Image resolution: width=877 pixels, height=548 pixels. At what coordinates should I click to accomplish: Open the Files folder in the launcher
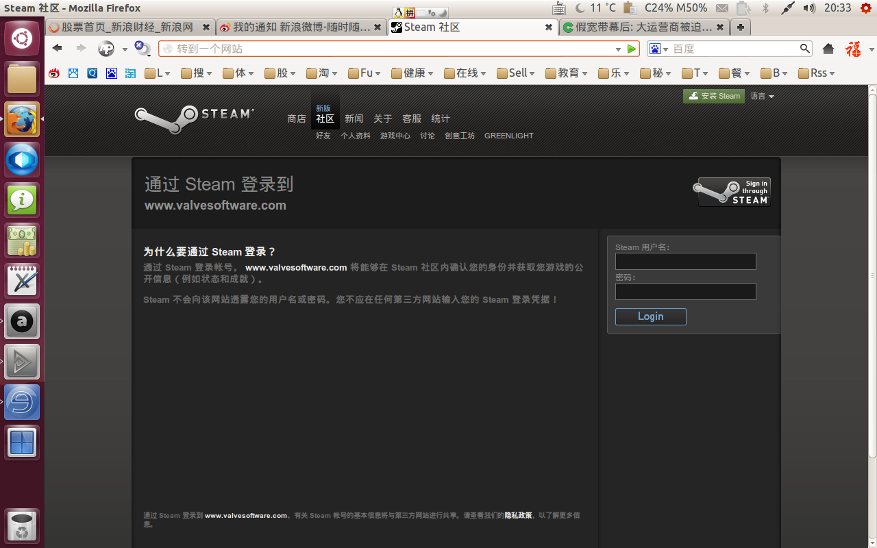(22, 79)
